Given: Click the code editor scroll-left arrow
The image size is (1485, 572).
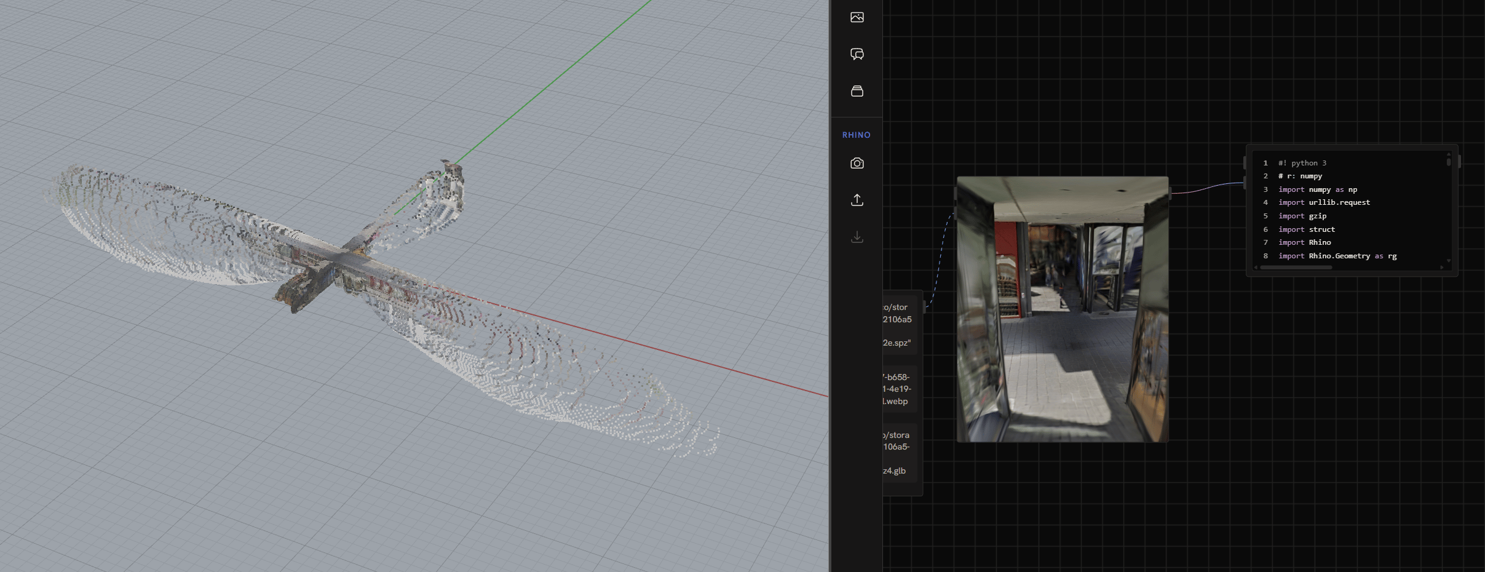Looking at the screenshot, I should 1256,268.
